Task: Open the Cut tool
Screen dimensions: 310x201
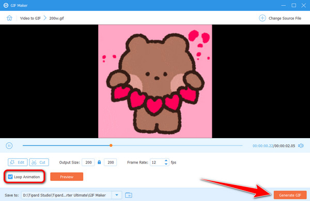Action: 39,162
